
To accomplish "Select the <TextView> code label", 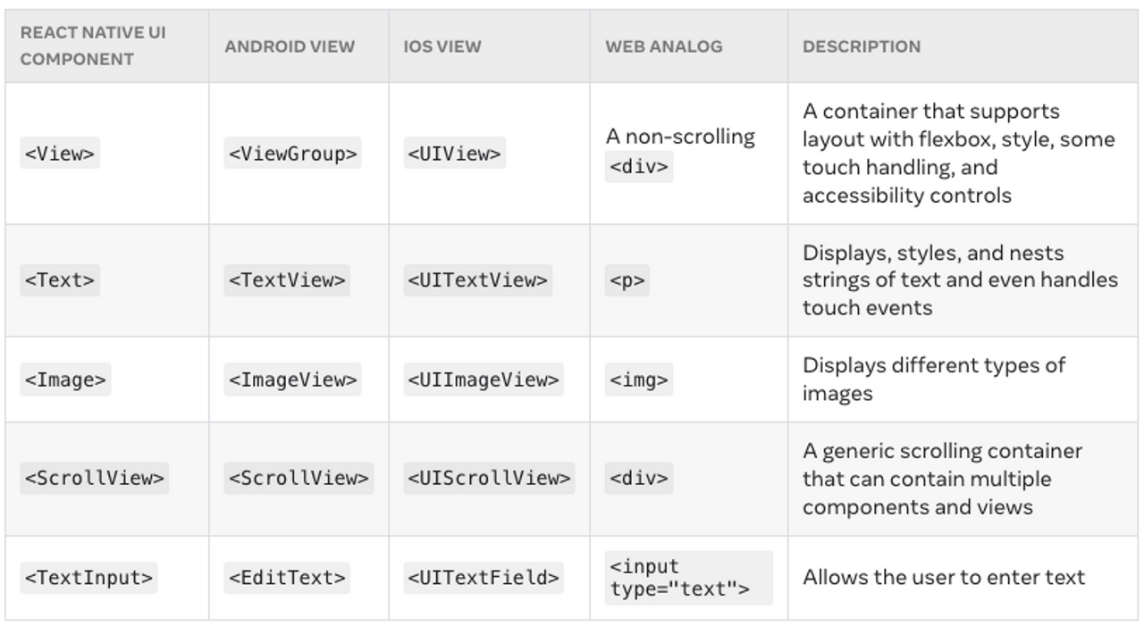I will [x=287, y=280].
